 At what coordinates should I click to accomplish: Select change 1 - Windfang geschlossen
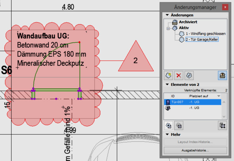pyautogui.click(x=205, y=34)
